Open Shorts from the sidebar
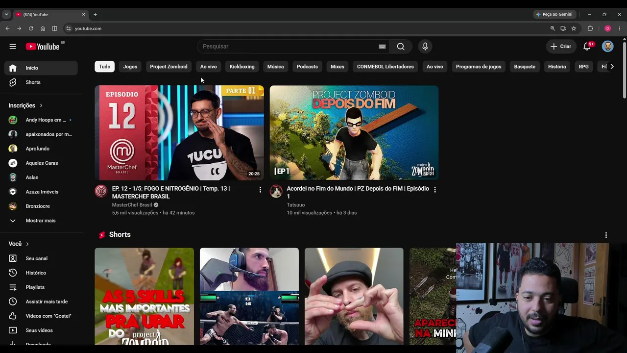 41,82
